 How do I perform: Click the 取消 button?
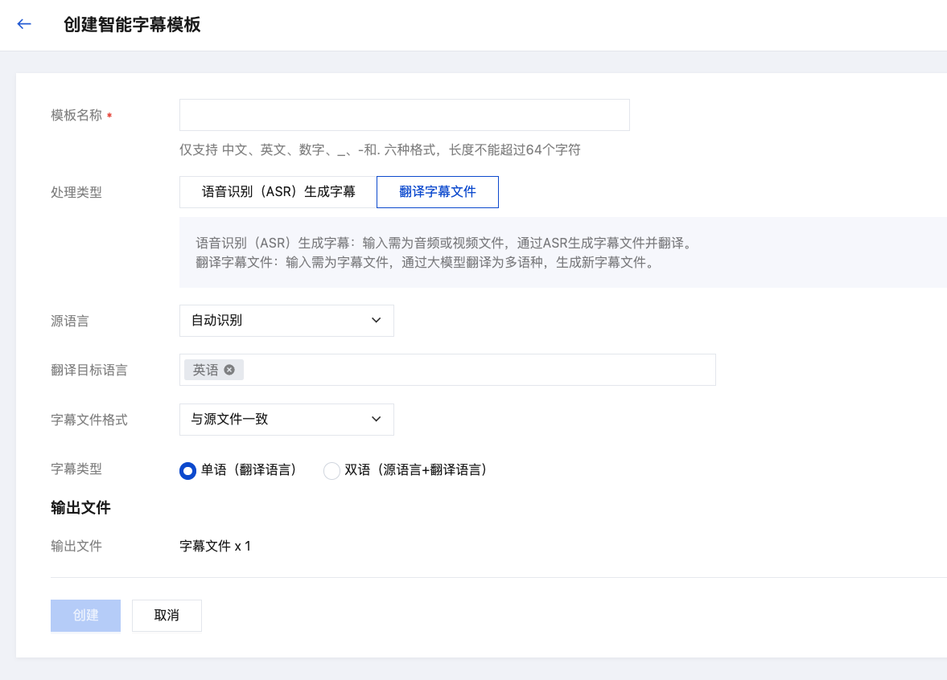pos(167,616)
